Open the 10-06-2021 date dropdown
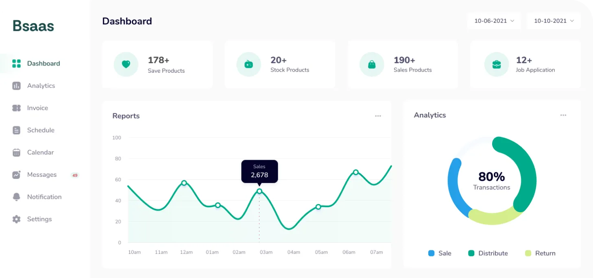Screen dimensions: 593x278 494,21
